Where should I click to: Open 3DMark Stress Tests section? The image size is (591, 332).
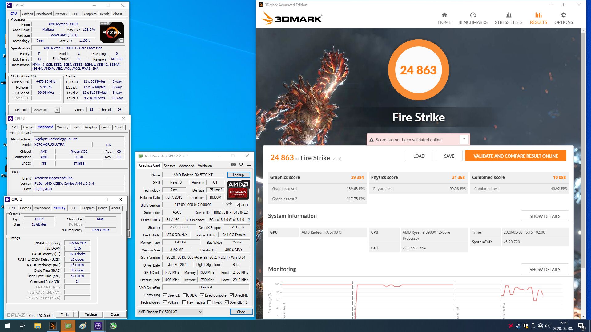point(509,18)
